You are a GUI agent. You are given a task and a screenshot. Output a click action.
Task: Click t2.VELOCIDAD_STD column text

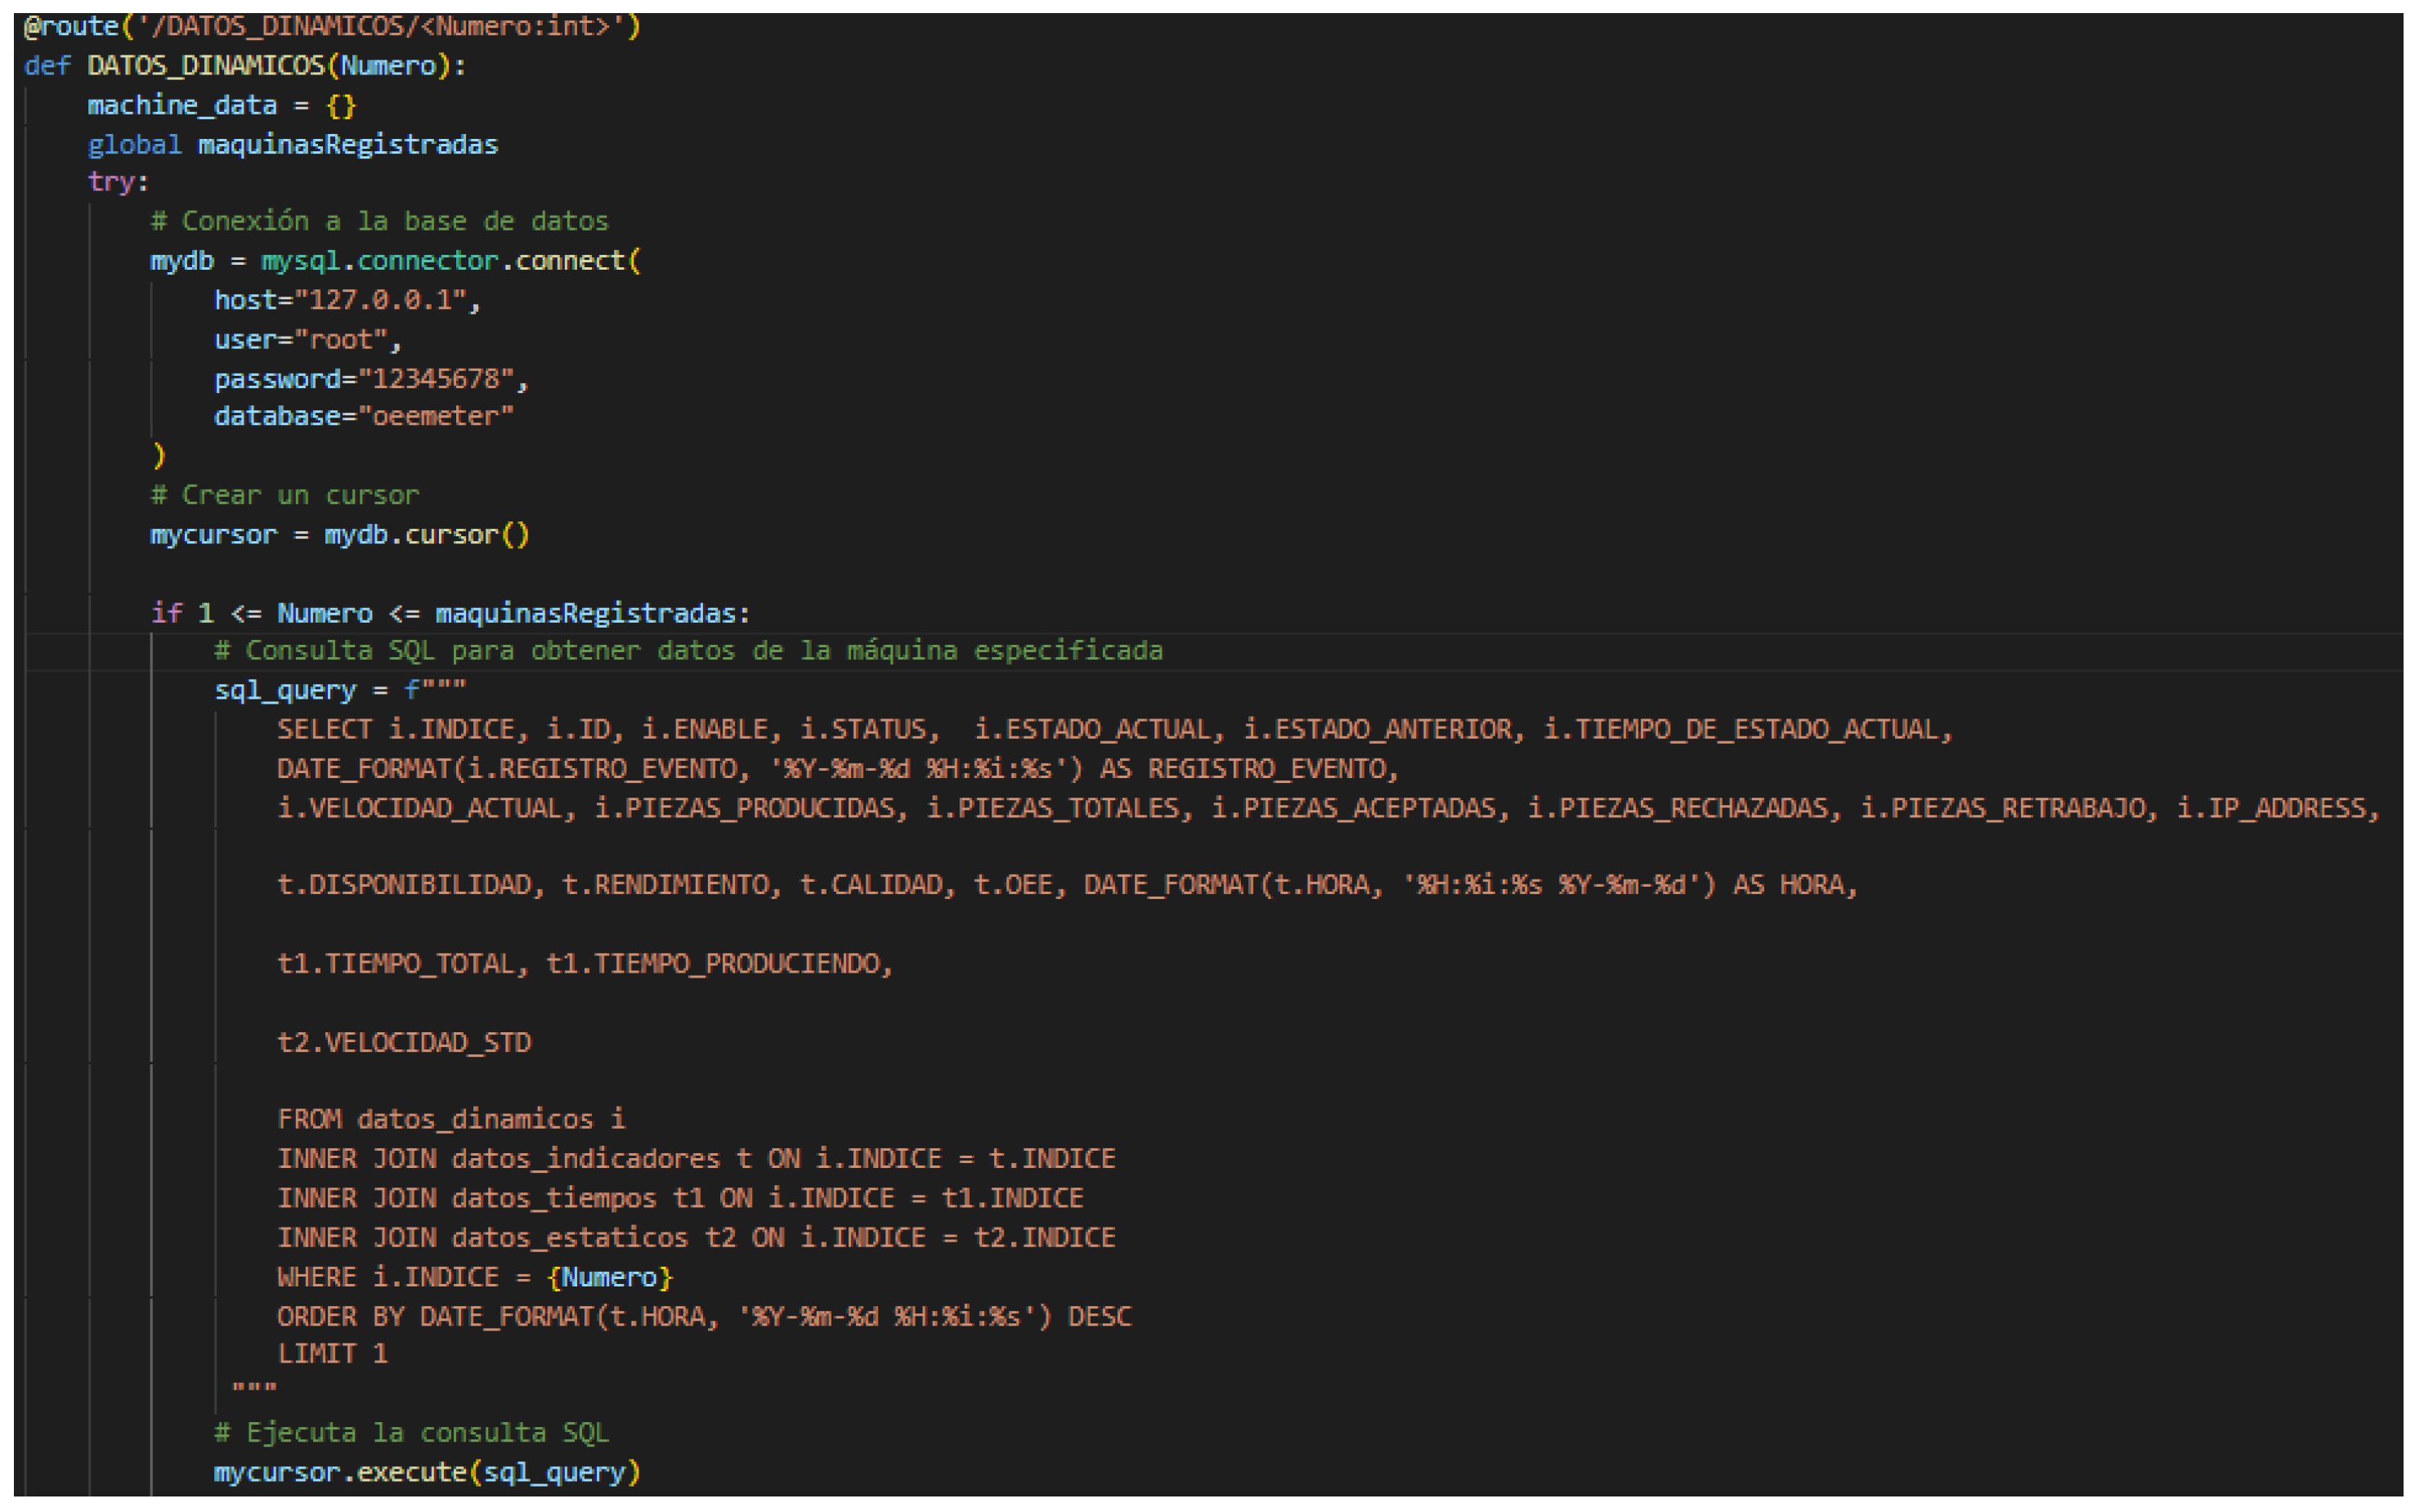coord(403,1043)
